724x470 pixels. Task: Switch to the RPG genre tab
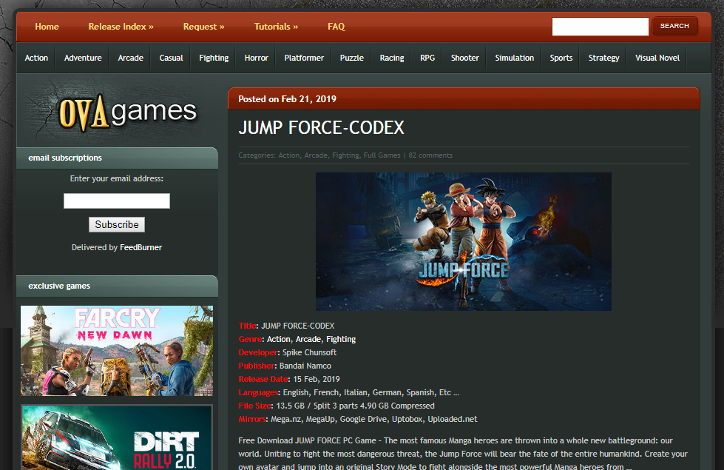pyautogui.click(x=427, y=57)
